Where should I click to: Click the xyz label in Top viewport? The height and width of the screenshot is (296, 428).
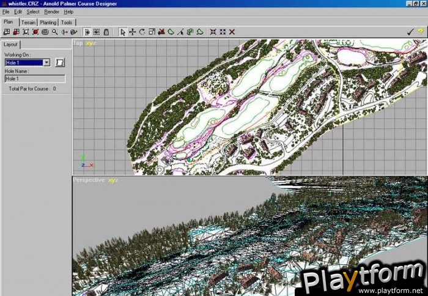click(91, 43)
